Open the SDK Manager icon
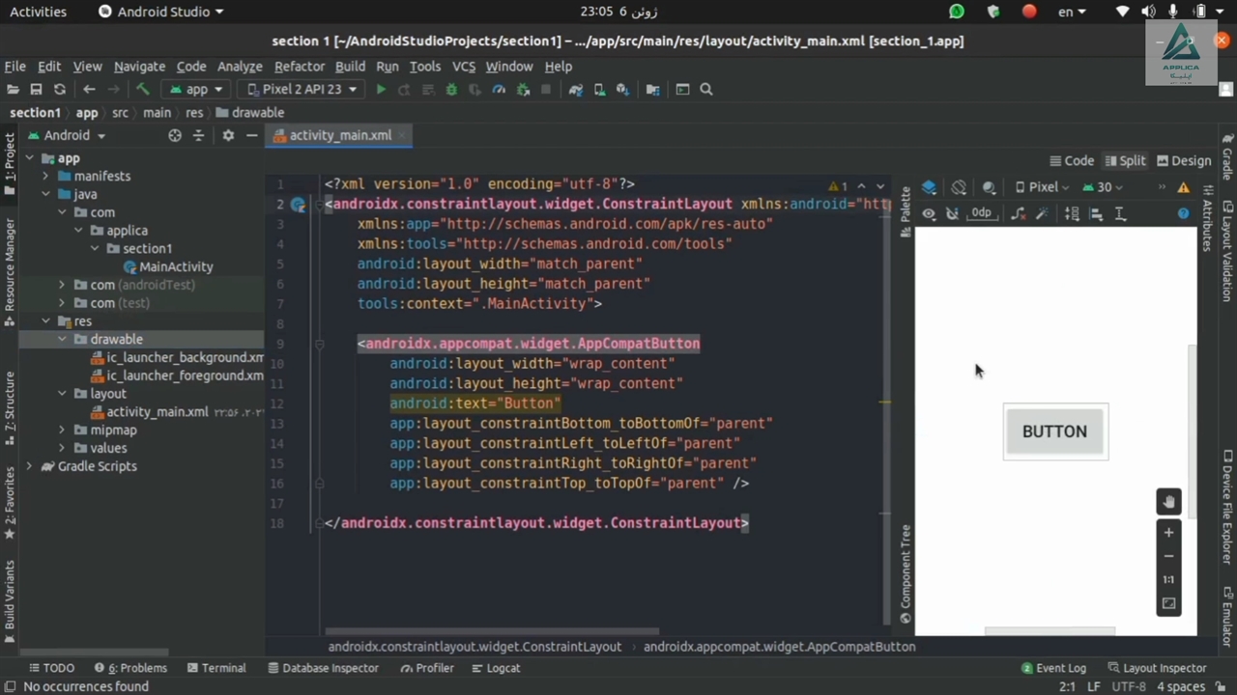Viewport: 1237px width, 695px height. click(622, 89)
